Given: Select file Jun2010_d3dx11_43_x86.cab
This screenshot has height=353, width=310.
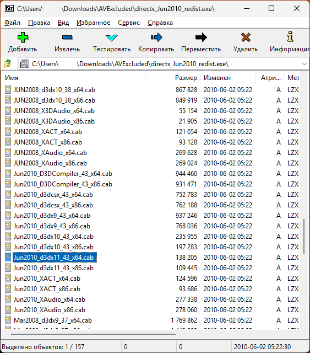Looking at the screenshot, I should (x=53, y=268).
